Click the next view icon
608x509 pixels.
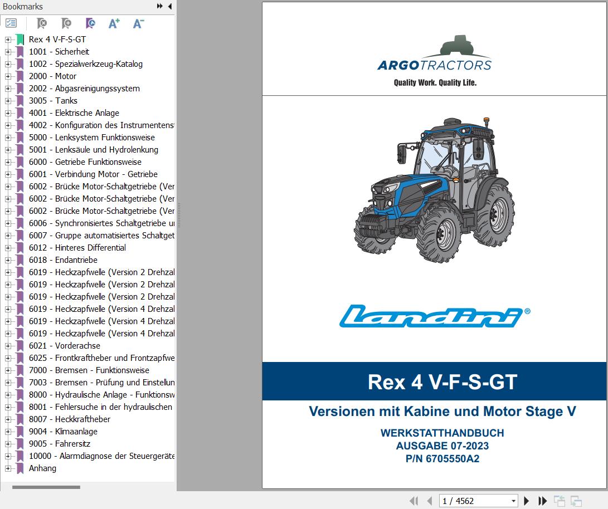pos(576,501)
